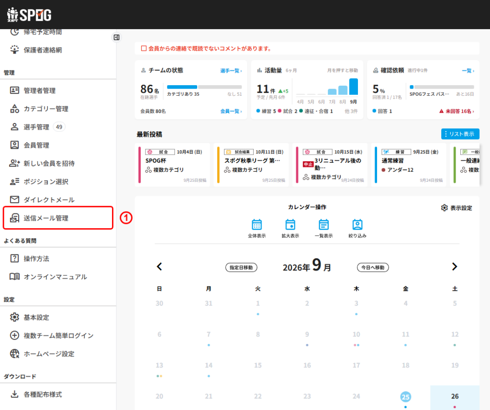The image size is (490, 410).
Task: Click SPOGフェス response progress bar
Action: pyautogui.click(x=442, y=87)
